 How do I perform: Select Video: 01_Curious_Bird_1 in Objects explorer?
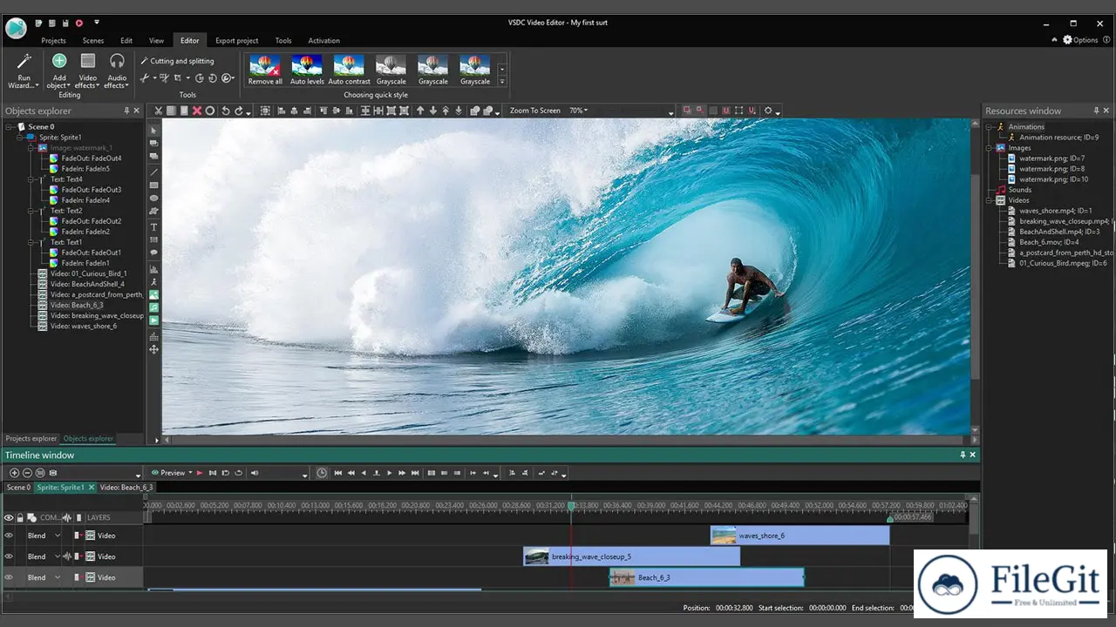pos(88,273)
